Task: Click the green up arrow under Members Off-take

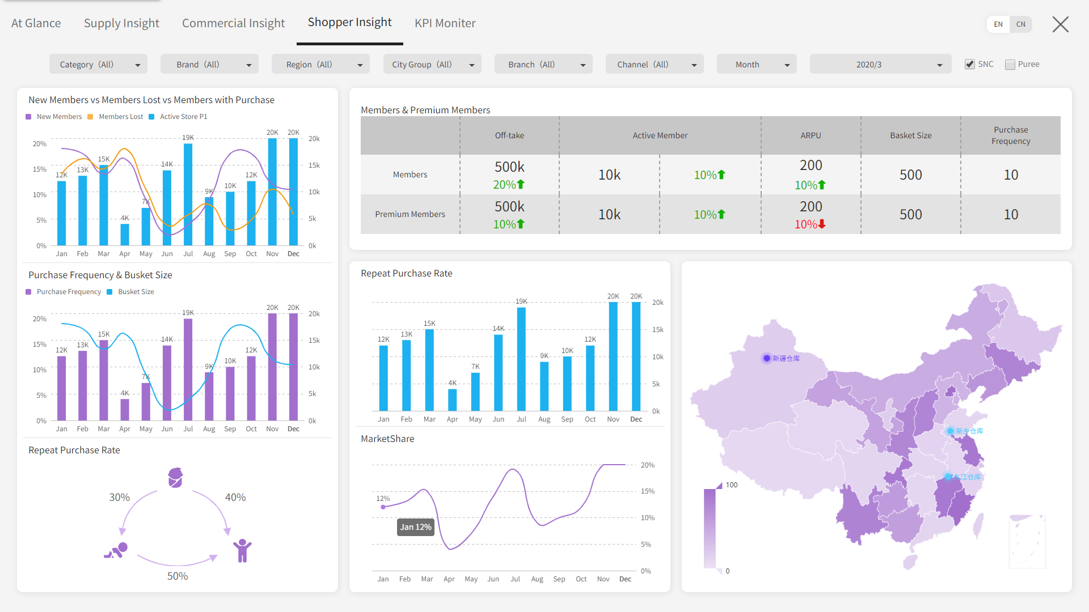Action: tap(521, 184)
